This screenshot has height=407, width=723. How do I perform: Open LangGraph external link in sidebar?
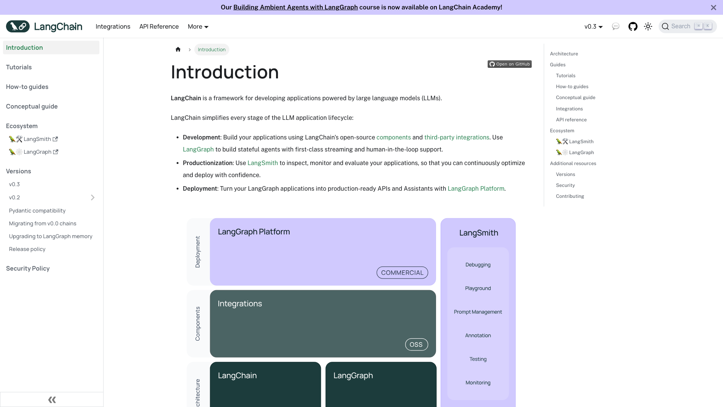click(34, 152)
